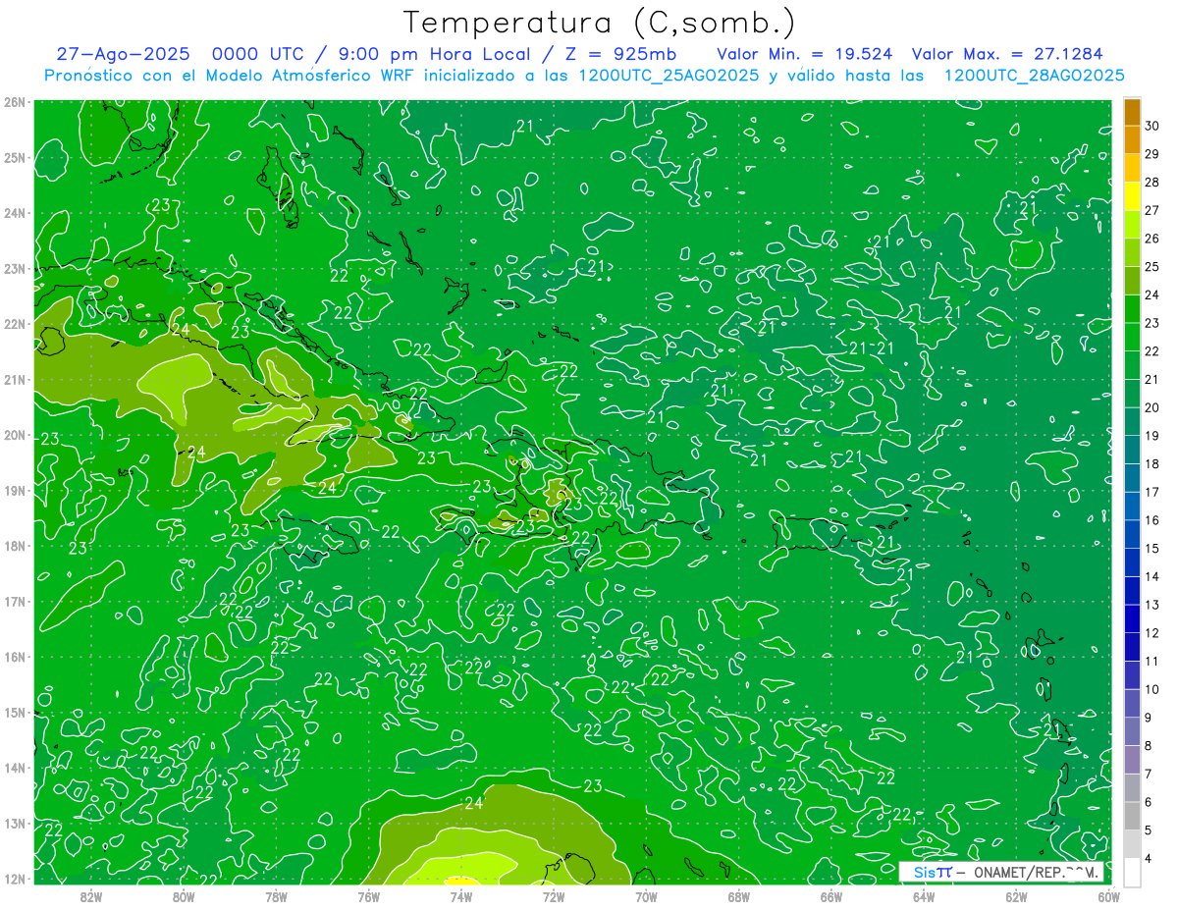Select the "80W" longitude tick label
1178x910 pixels.
pyautogui.click(x=184, y=896)
